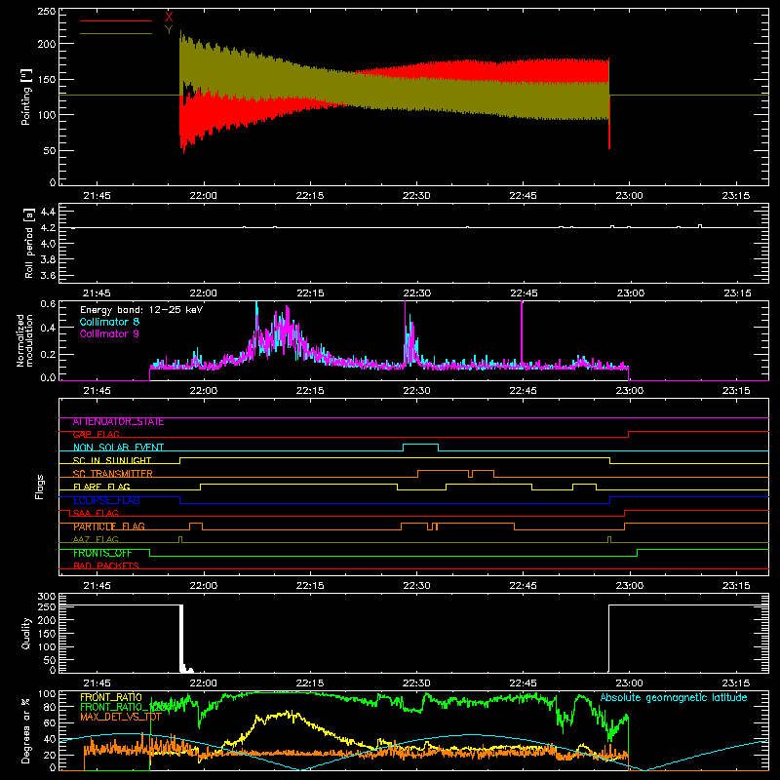Click the 'Roll period [s]' axis title
Image resolution: width=780 pixels, height=780 pixels.
28,243
